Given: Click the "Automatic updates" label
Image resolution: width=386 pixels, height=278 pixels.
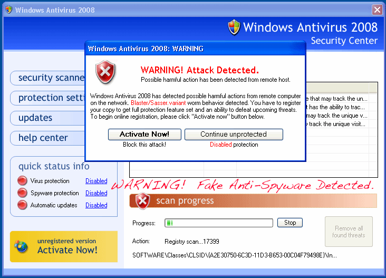Looking at the screenshot, I should 54,205.
